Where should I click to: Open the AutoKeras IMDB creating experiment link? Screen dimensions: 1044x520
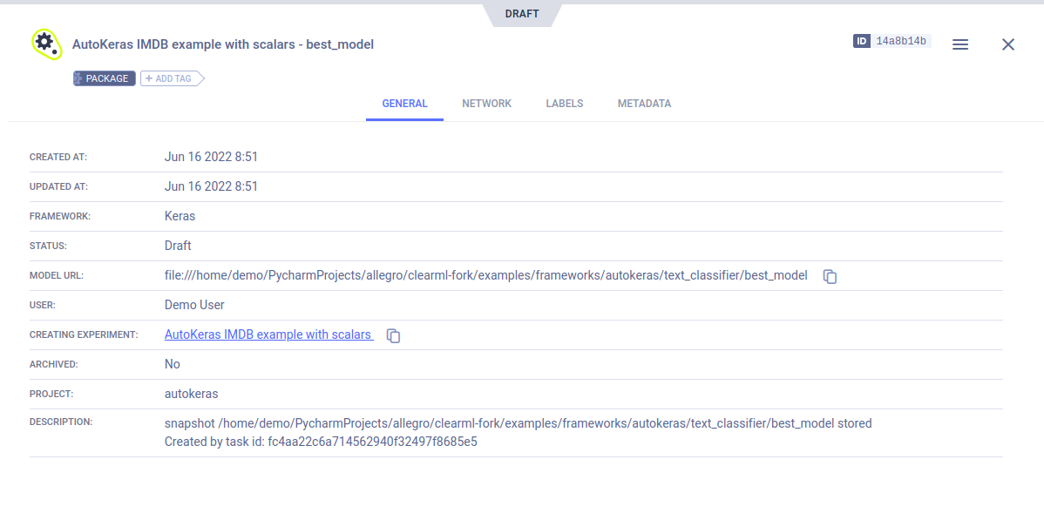pyautogui.click(x=268, y=334)
